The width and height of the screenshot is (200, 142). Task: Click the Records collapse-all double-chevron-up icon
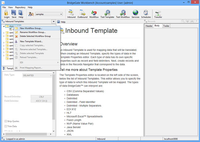click(x=192, y=21)
